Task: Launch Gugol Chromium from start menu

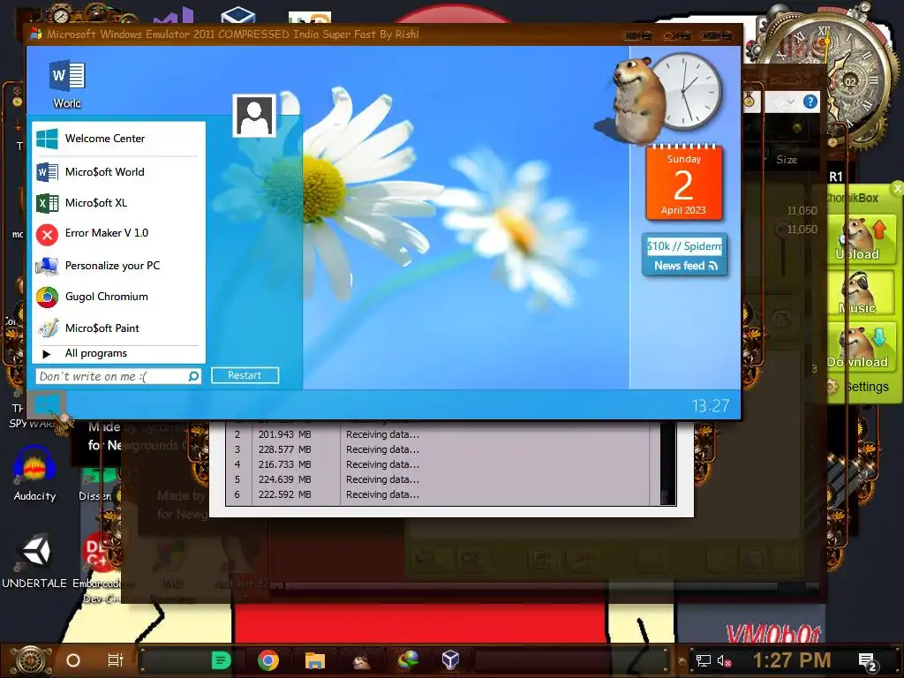Action: (117, 297)
